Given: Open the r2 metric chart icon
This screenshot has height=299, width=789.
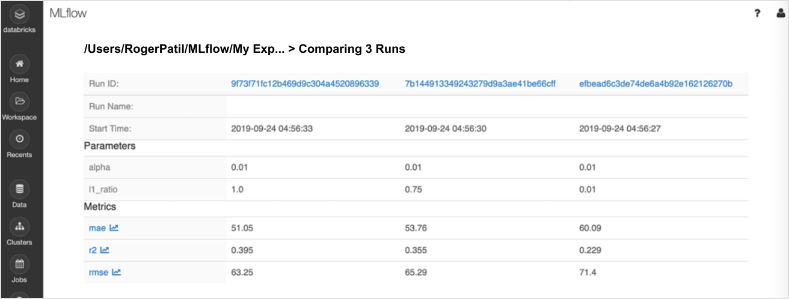Looking at the screenshot, I should coord(105,250).
